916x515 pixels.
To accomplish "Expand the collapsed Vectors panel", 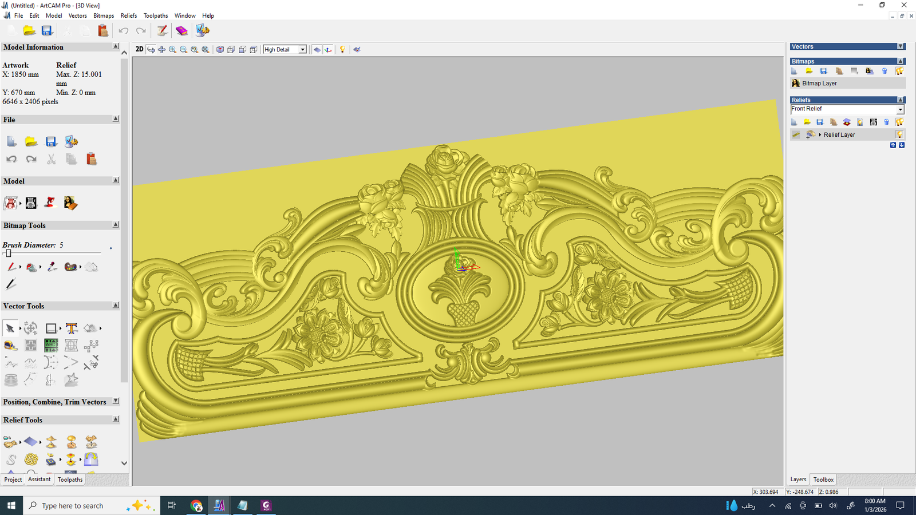I will coord(901,46).
